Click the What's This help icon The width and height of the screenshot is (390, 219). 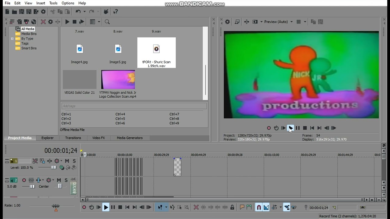(115, 12)
